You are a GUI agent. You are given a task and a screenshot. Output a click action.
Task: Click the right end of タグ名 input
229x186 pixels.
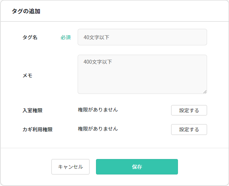[201, 37]
